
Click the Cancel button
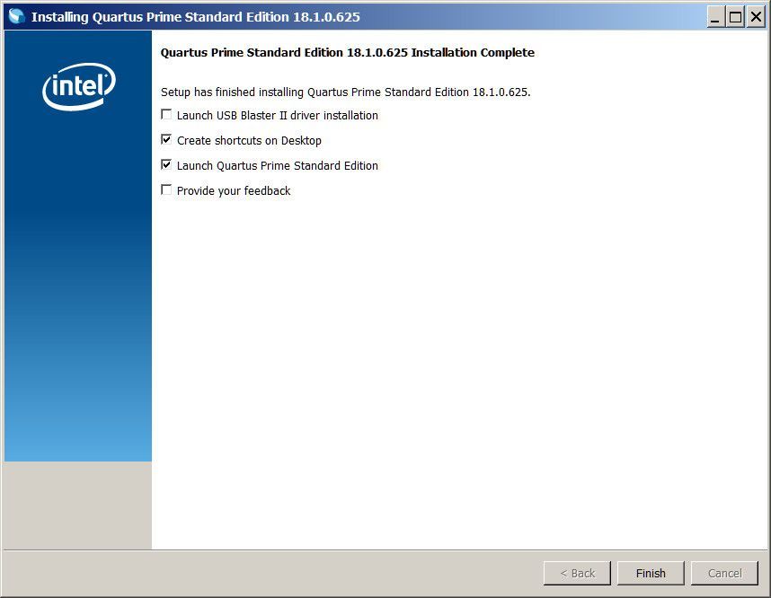tap(724, 573)
